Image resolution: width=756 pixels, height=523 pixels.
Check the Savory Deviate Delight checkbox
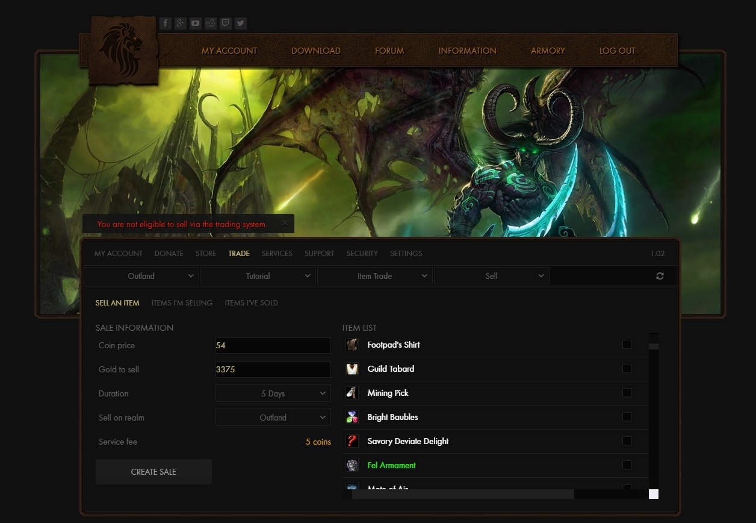point(627,440)
